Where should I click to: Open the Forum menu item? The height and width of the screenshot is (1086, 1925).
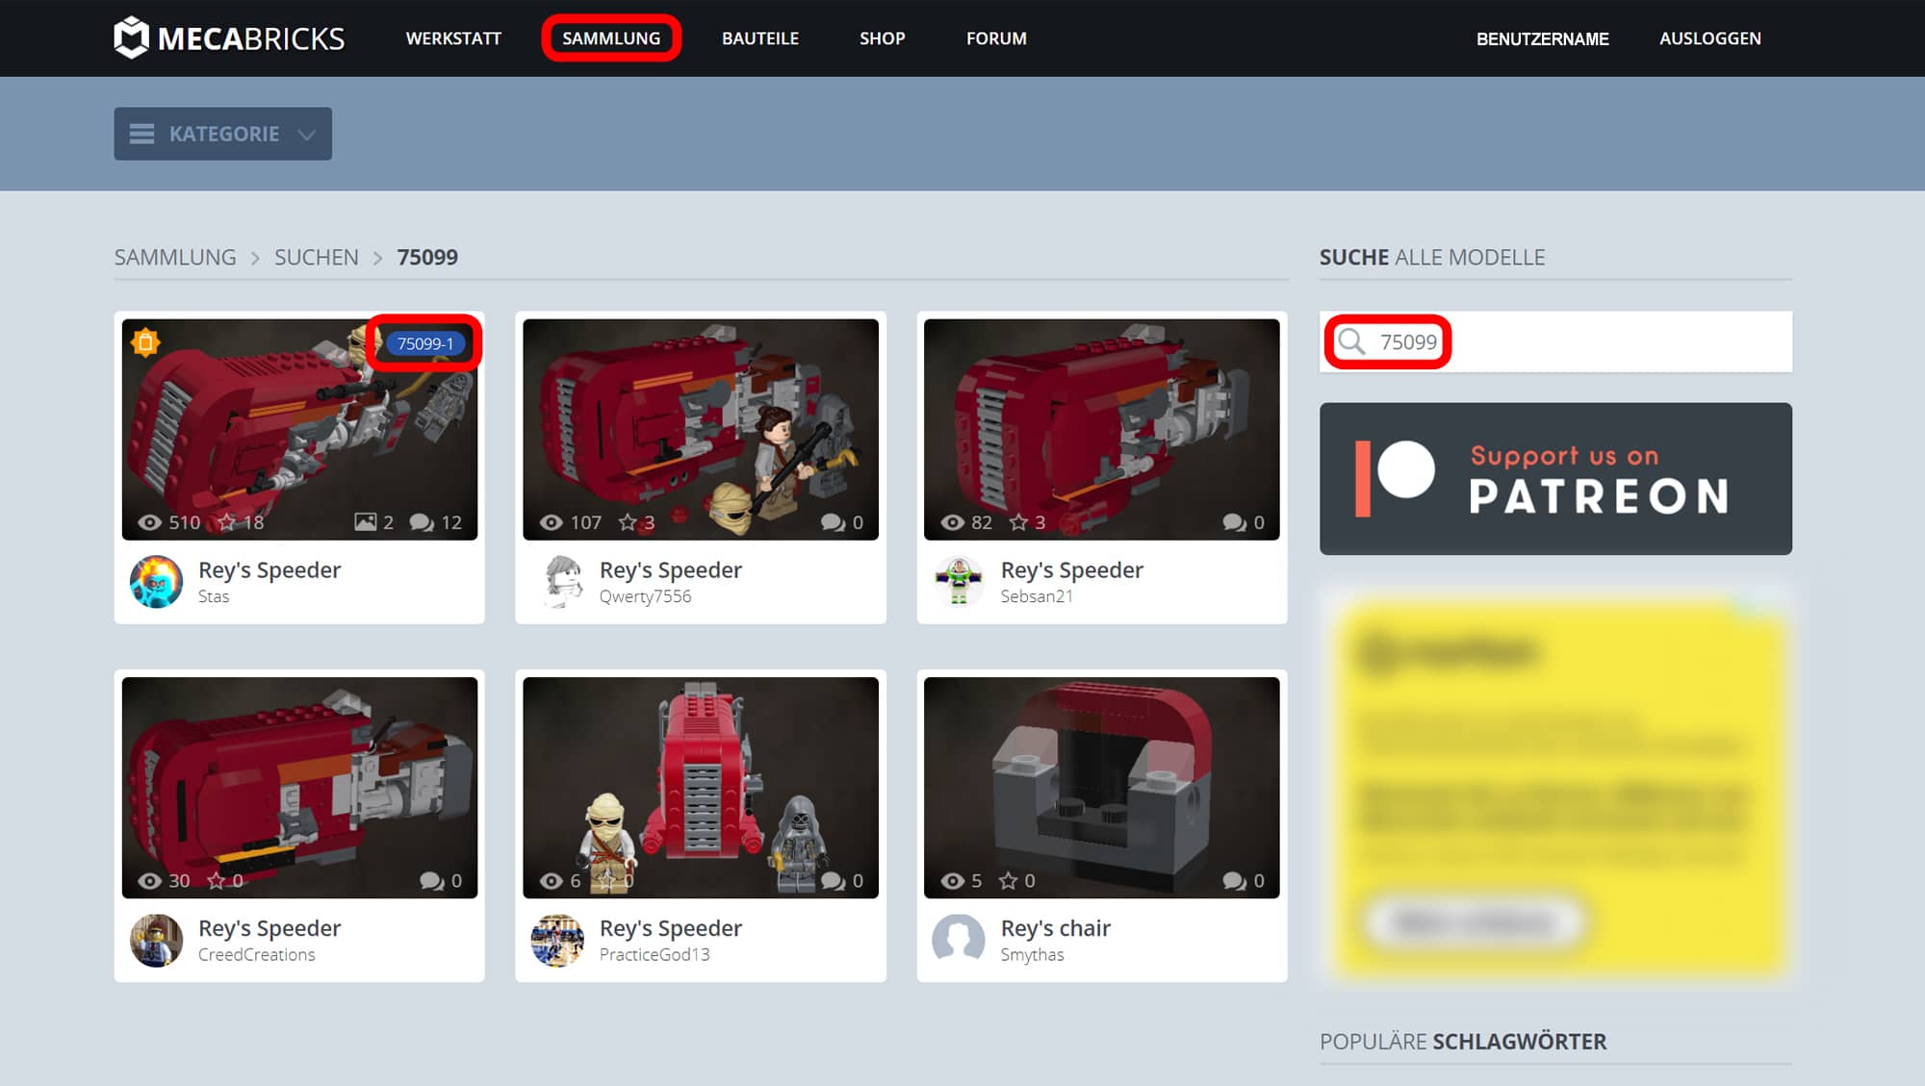[996, 38]
